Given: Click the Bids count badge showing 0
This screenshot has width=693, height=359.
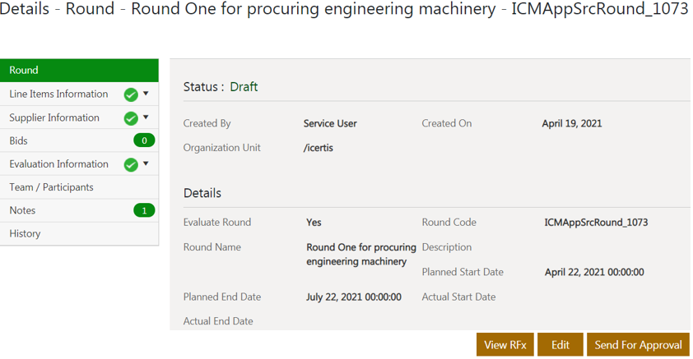Looking at the screenshot, I should click(144, 140).
